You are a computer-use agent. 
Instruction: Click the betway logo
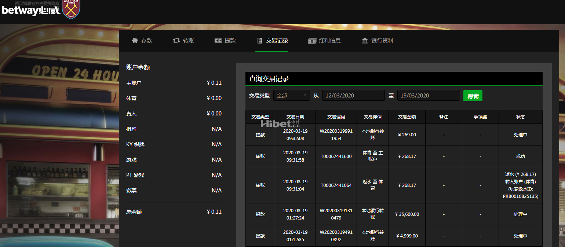pyautogui.click(x=31, y=10)
